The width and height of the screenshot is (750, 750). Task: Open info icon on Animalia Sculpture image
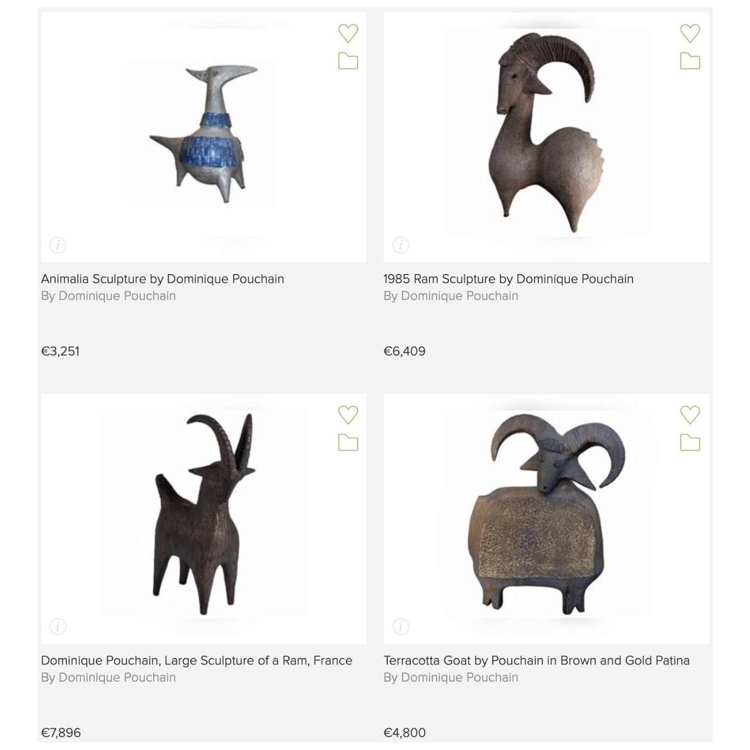(57, 245)
